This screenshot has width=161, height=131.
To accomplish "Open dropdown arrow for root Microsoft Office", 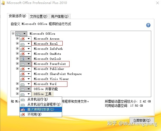I will [24, 34].
